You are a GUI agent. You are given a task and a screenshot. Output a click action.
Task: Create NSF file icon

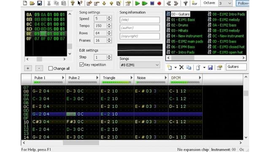194,3
